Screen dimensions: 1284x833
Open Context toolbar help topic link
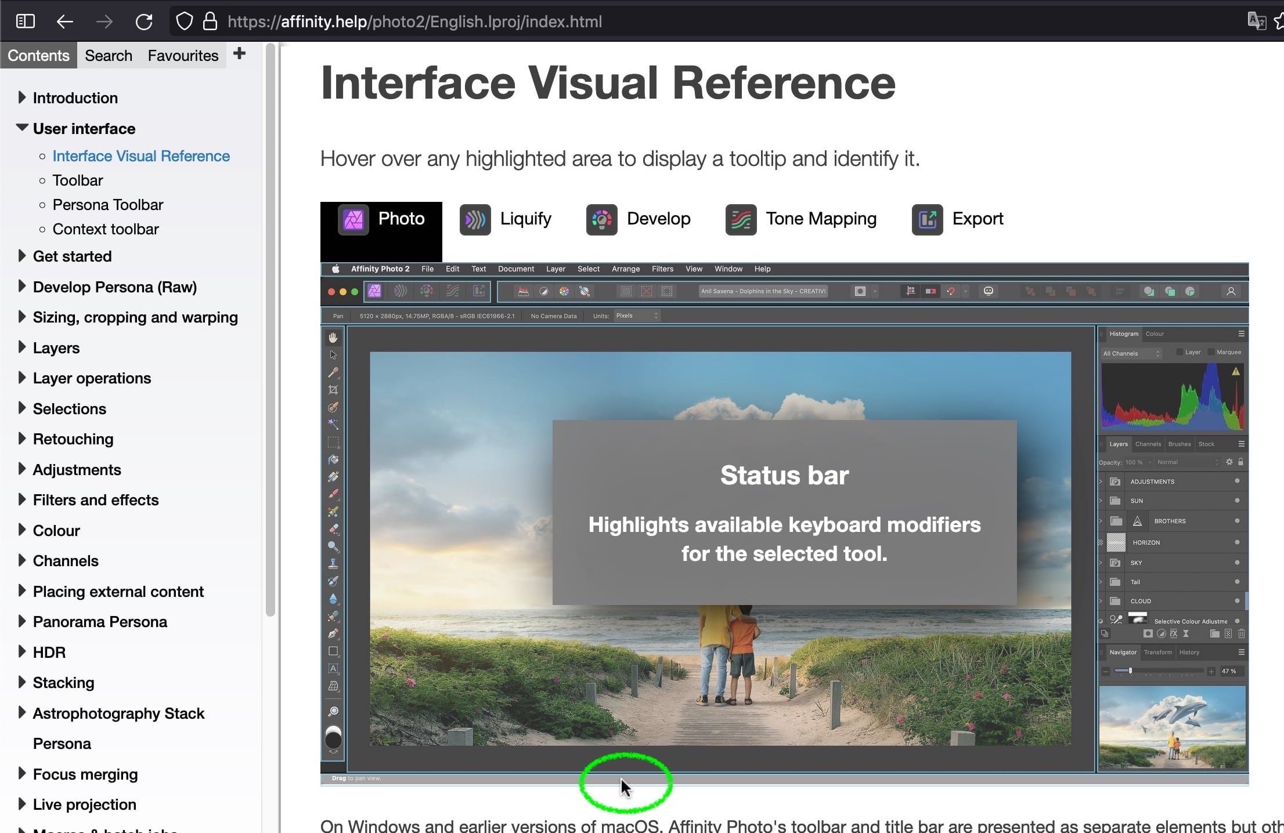coord(106,229)
